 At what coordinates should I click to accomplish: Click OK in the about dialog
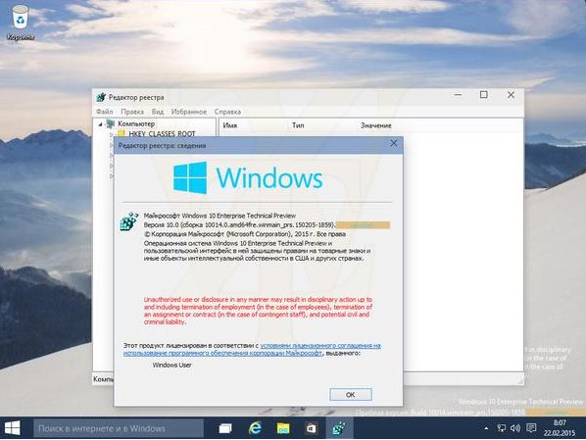[351, 394]
